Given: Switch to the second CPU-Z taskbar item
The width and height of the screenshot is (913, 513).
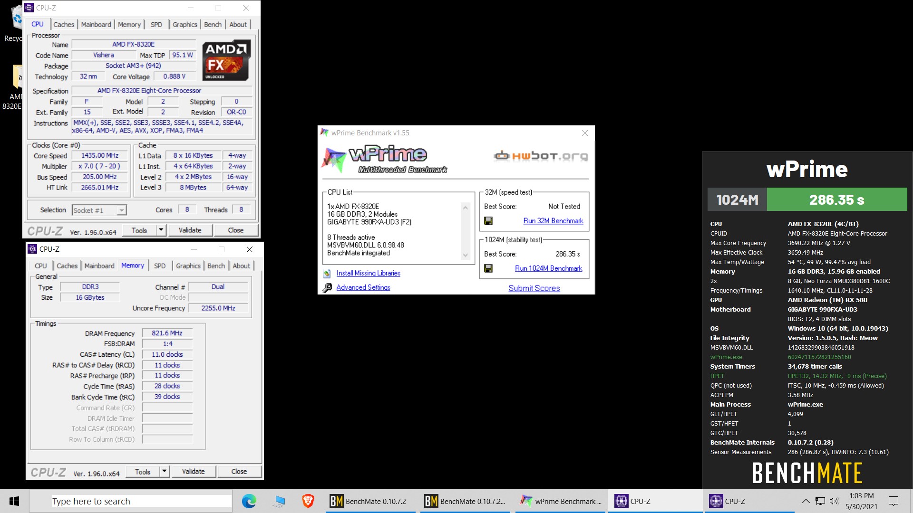Looking at the screenshot, I should tap(749, 501).
